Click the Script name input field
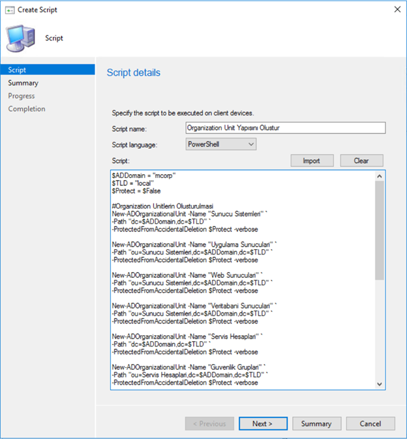 (x=286, y=128)
